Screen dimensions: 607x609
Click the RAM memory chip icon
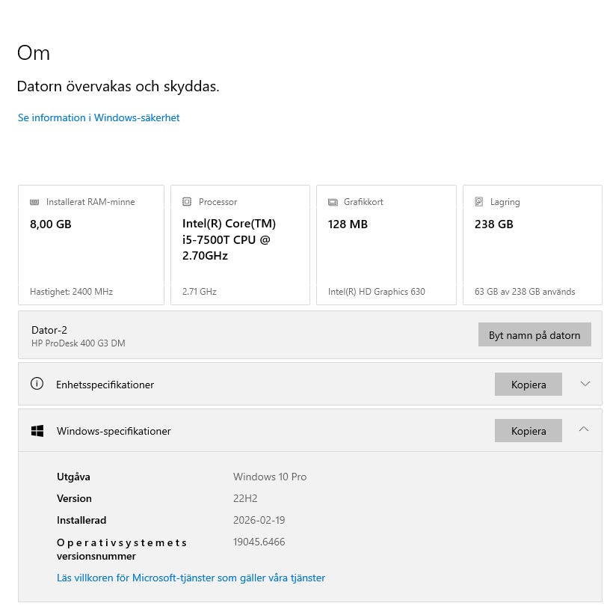pos(34,202)
